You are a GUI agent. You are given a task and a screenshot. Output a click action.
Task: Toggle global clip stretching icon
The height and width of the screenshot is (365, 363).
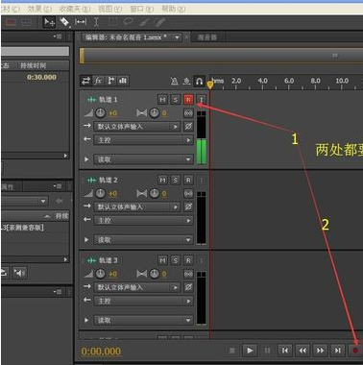(187, 82)
